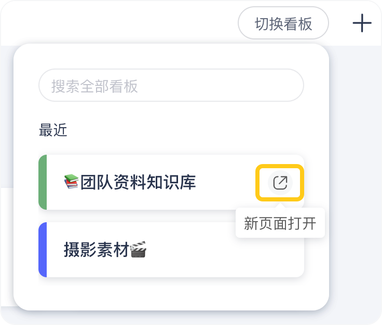Click the 摄影素材 title text
The height and width of the screenshot is (325, 382).
pos(96,250)
